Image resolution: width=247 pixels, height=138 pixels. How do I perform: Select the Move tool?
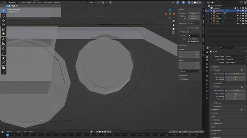point(3,20)
